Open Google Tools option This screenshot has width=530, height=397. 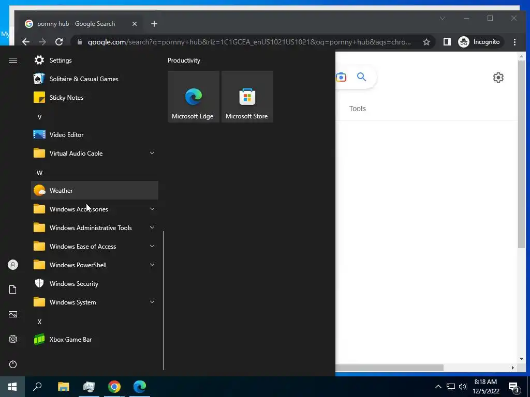coord(357,109)
